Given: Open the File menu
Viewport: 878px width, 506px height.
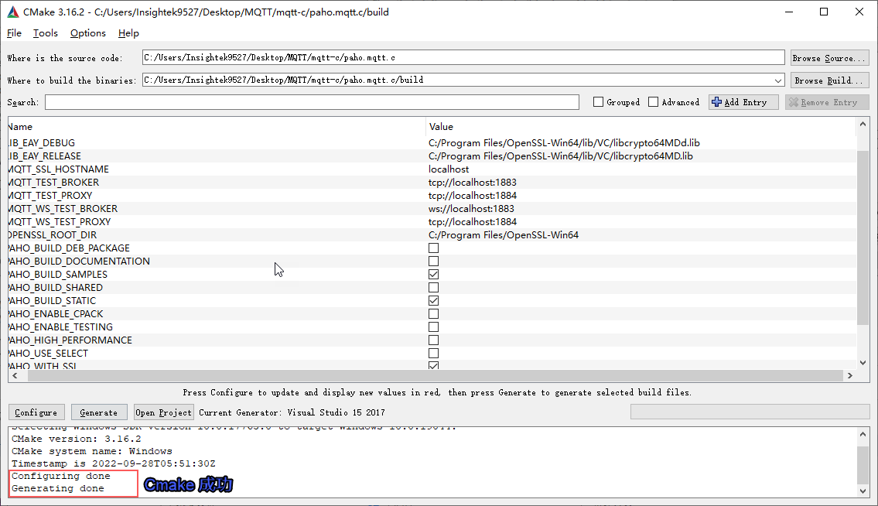Looking at the screenshot, I should [14, 33].
